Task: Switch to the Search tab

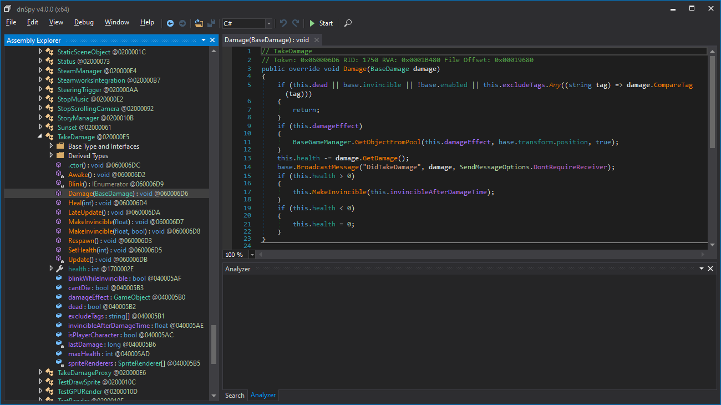Action: pyautogui.click(x=234, y=395)
